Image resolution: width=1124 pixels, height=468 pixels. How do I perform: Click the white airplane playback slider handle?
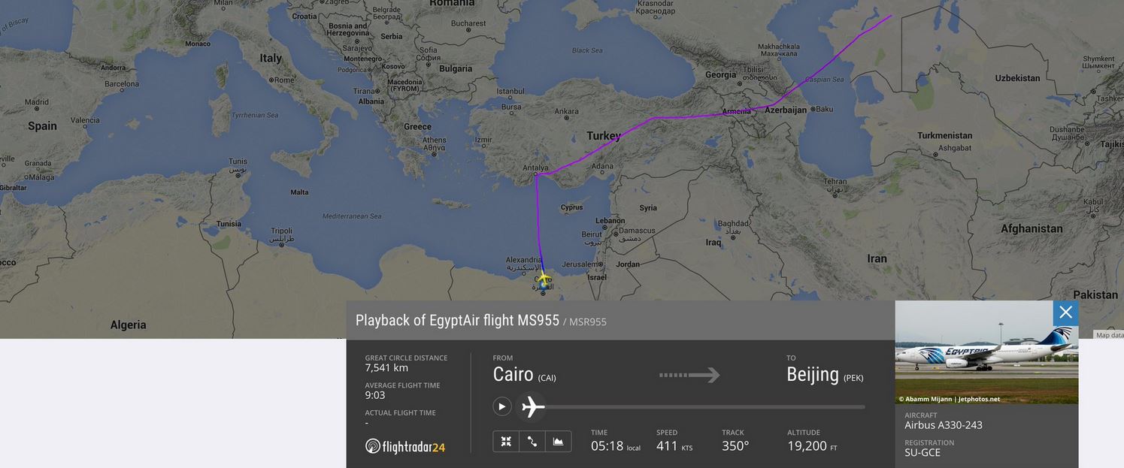pos(532,406)
